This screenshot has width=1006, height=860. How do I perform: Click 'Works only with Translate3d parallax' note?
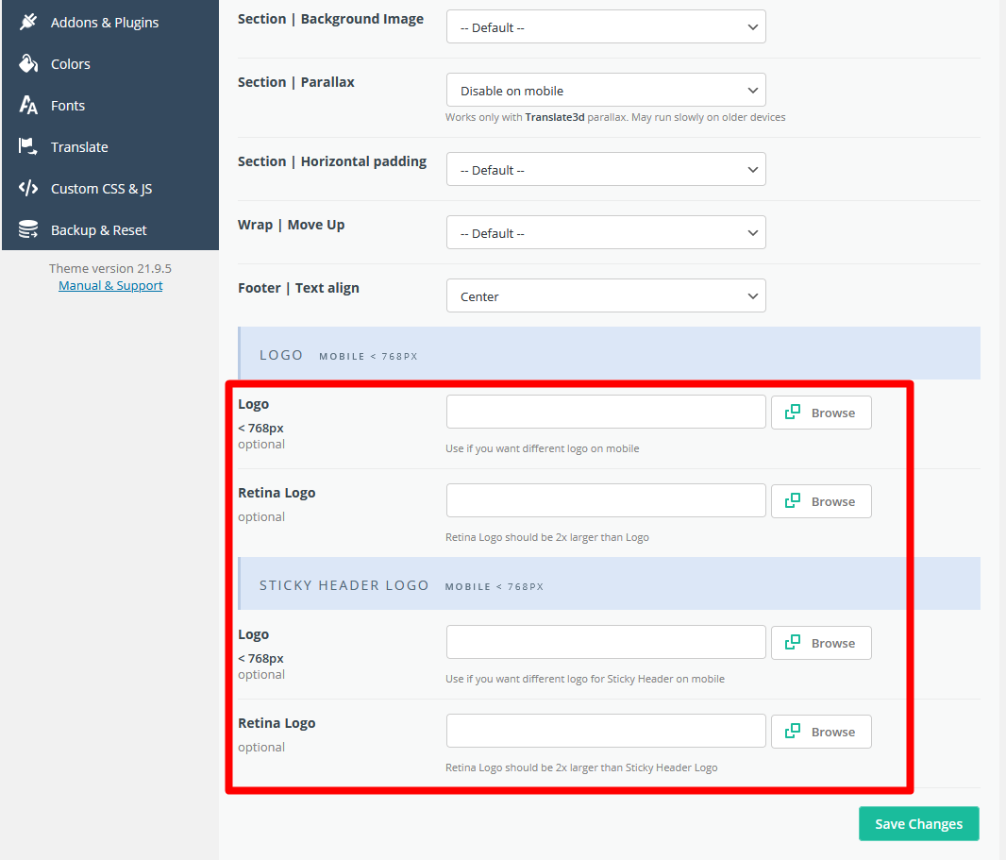[x=615, y=117]
